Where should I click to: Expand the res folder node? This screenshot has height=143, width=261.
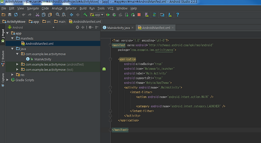(x=12, y=75)
